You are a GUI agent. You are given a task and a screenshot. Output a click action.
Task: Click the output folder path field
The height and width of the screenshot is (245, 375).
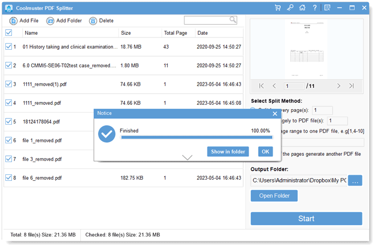[x=299, y=180]
